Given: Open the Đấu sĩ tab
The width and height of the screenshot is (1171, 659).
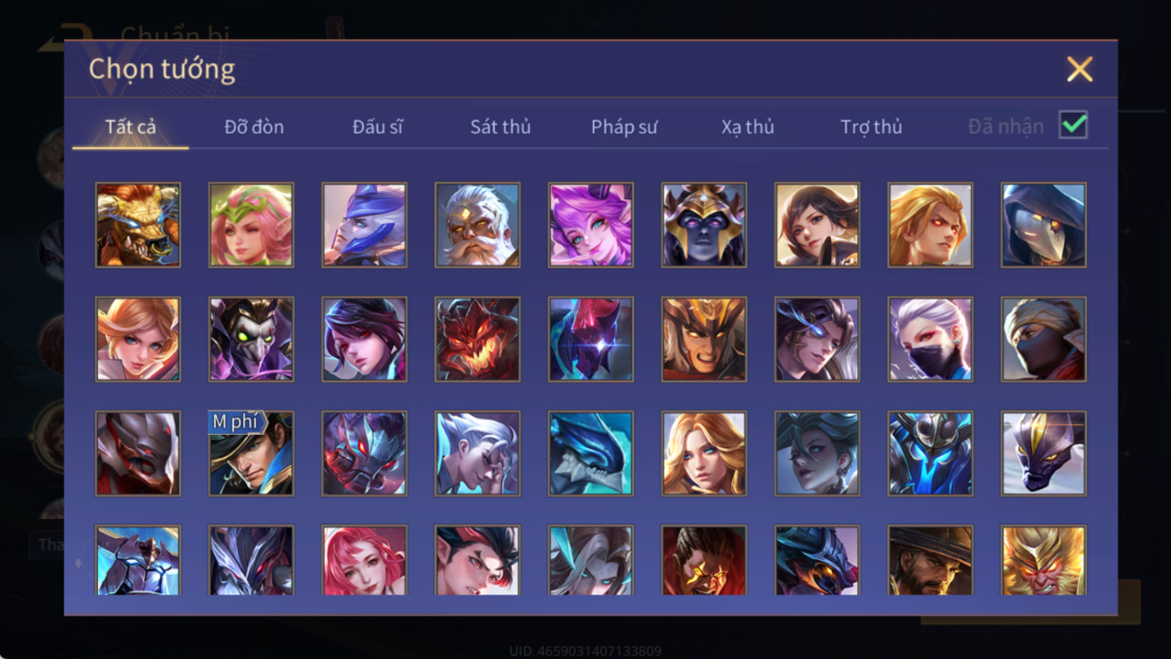Looking at the screenshot, I should pos(377,127).
